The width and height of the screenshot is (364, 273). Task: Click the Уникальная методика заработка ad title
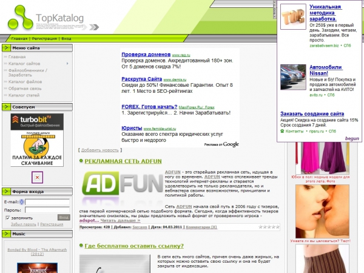coord(325,13)
